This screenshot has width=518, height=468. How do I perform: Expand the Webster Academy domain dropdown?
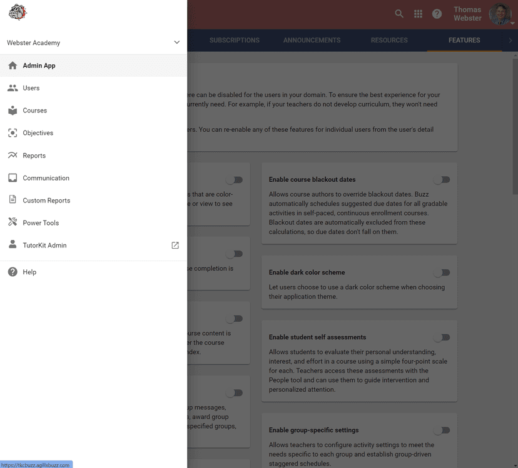[x=175, y=42]
